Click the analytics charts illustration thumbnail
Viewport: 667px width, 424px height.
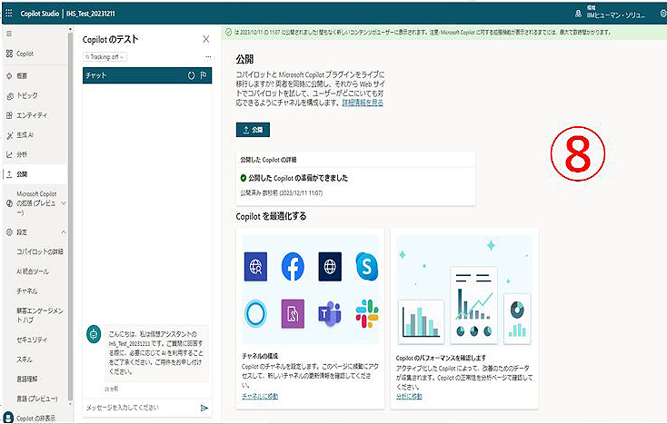(464, 290)
